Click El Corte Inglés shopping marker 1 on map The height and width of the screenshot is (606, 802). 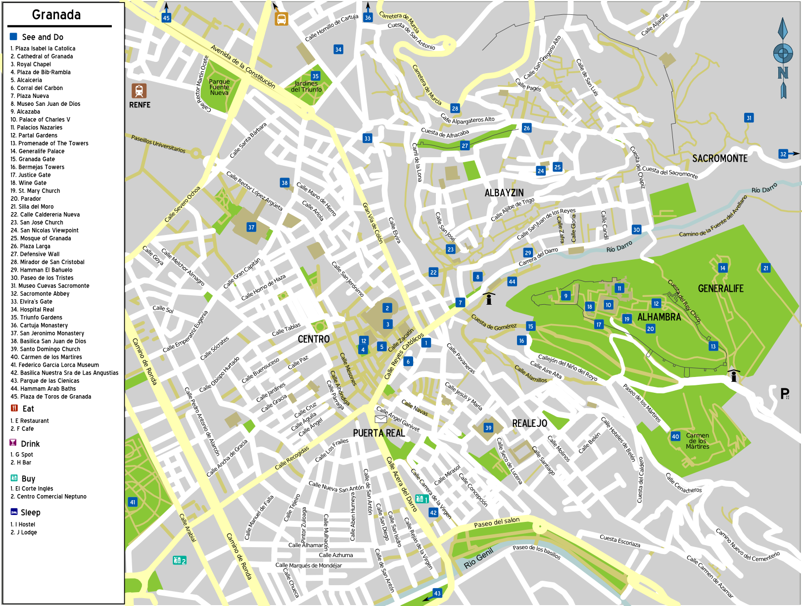point(423,500)
